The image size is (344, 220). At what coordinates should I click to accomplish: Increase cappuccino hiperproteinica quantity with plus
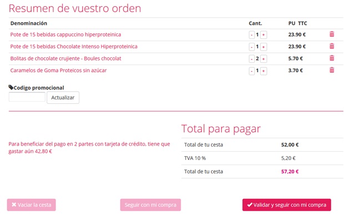(264, 35)
